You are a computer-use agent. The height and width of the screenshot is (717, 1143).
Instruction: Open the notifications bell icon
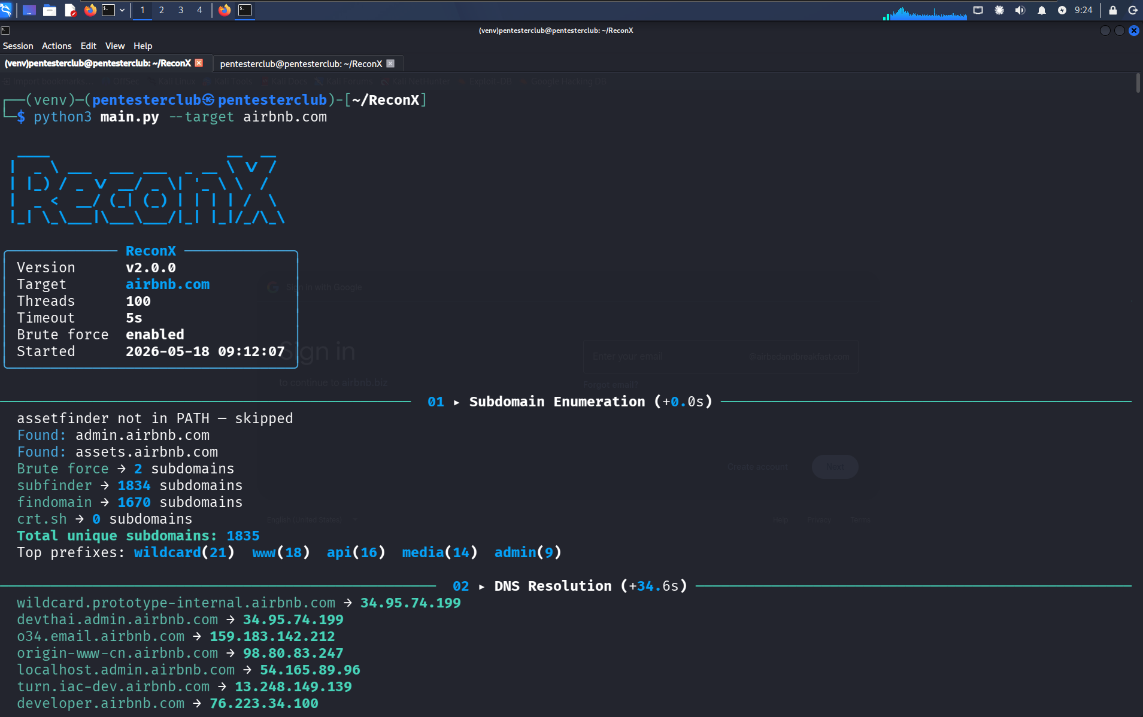(x=1041, y=10)
